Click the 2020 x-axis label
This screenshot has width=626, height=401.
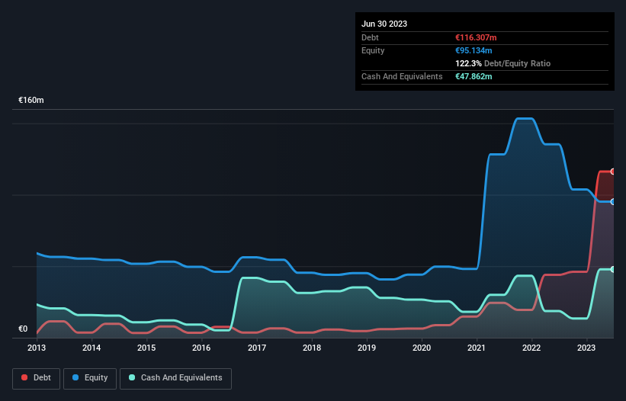(422, 348)
